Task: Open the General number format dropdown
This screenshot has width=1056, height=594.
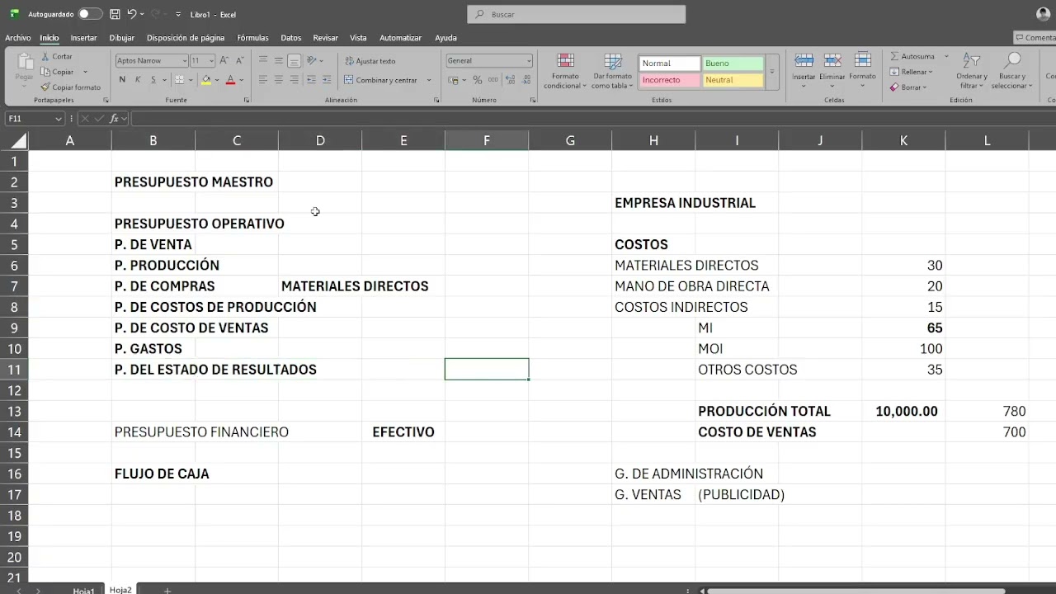Action: (529, 61)
